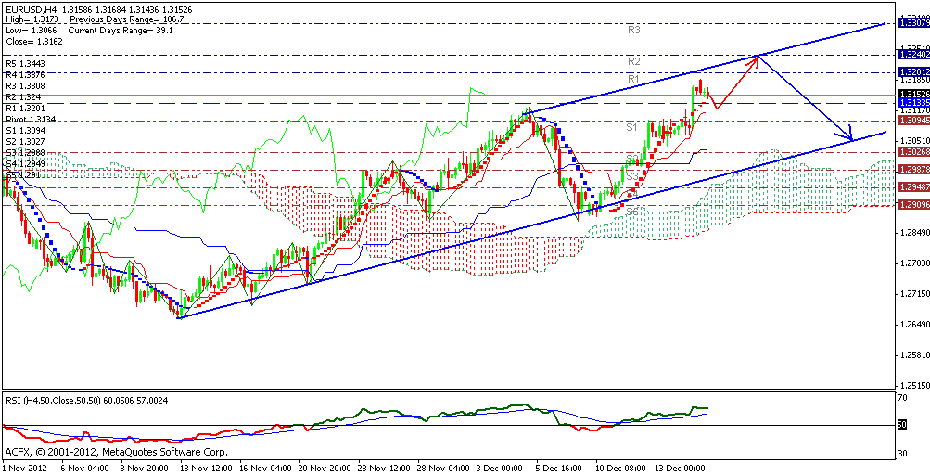Click the red 1.29096 price tag
930x475 pixels.
tap(912, 205)
